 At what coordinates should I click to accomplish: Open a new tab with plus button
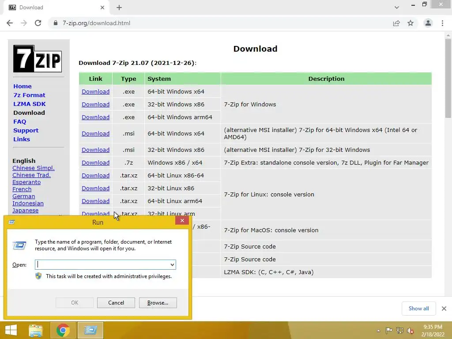(119, 8)
